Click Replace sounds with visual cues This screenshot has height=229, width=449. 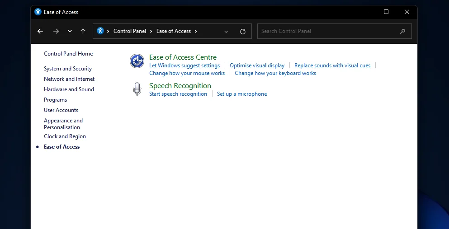click(332, 65)
